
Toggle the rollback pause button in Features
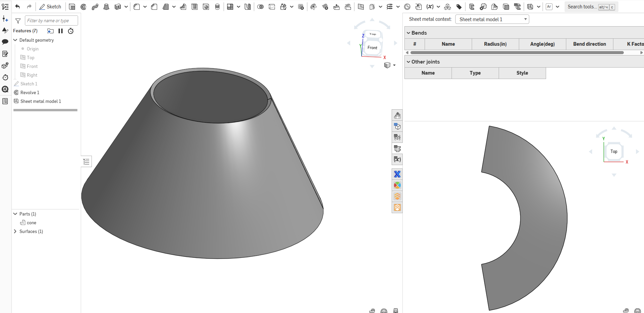(61, 31)
